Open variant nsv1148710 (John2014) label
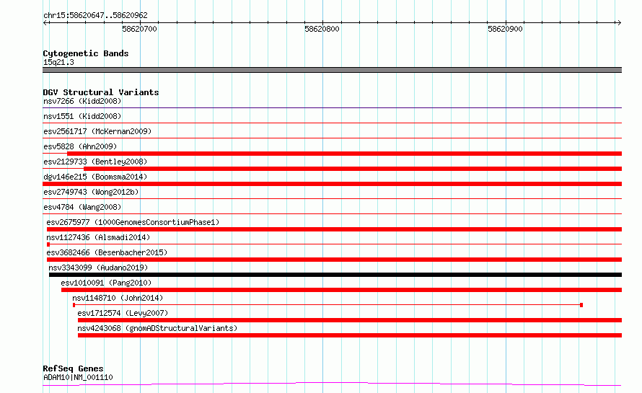This screenshot has height=393, width=642. 118,298
